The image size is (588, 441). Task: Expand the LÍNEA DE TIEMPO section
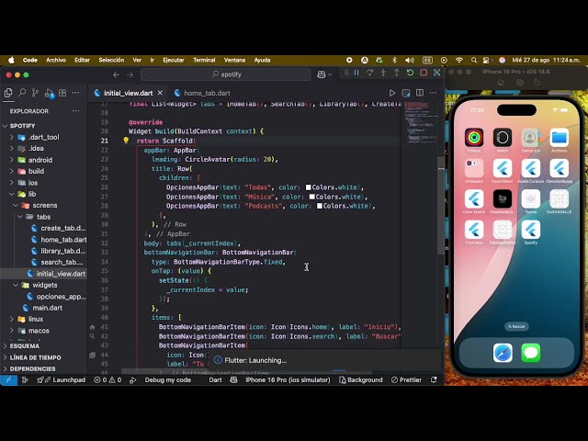pyautogui.click(x=44, y=357)
